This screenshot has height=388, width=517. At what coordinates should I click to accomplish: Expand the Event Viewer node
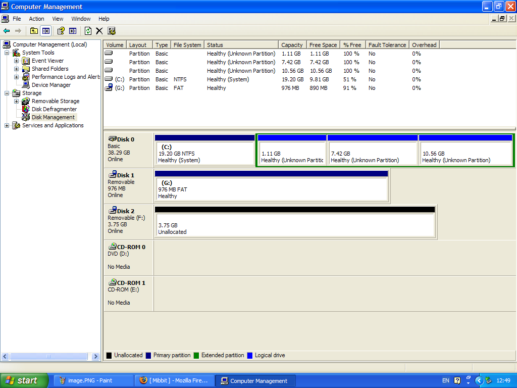click(16, 61)
